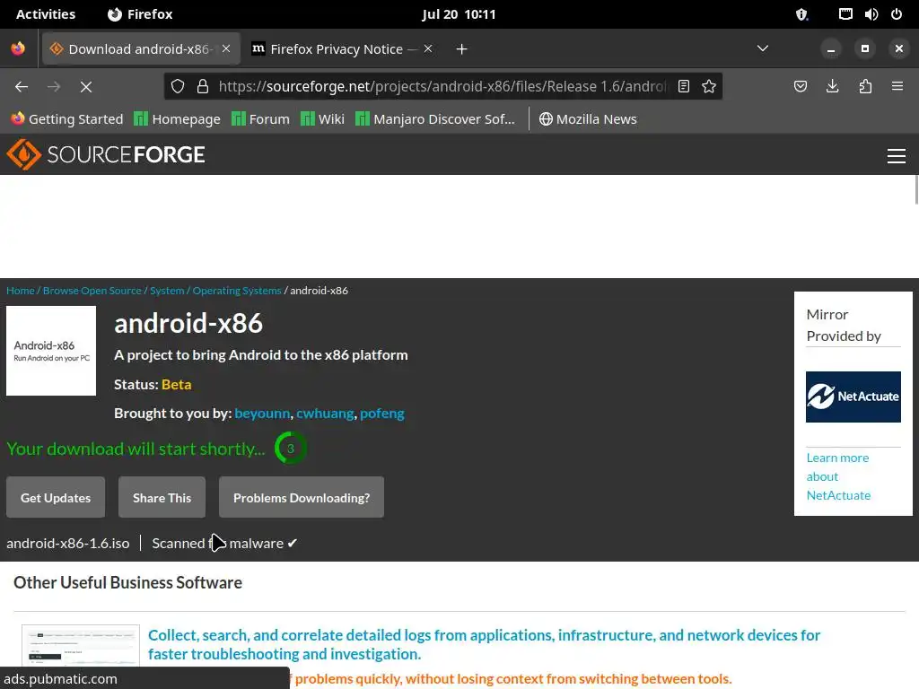
Task: Follow the Home breadcrumb link
Action: tap(21, 291)
